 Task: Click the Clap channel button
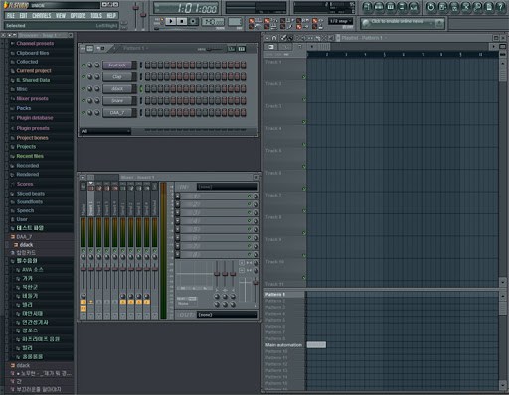click(117, 77)
